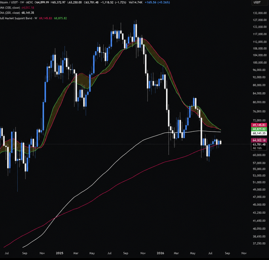
Task: Click the red 69,145.83 price tag on axis
Action: (259, 125)
